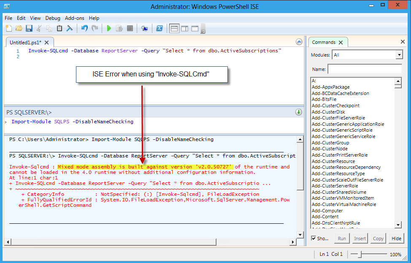This screenshot has width=411, height=263.
Task: Click the Run button in Commands pane
Action: 342,239
